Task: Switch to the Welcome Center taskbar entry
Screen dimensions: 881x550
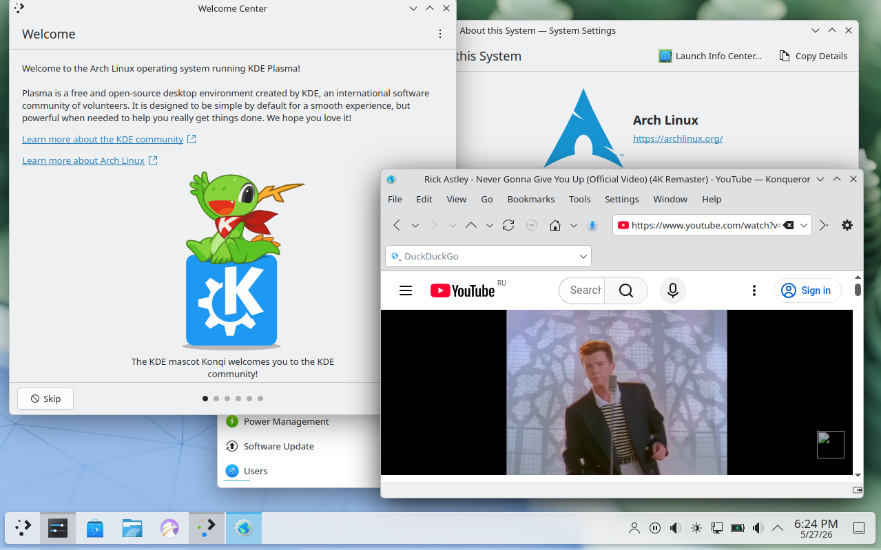Action: [x=207, y=528]
